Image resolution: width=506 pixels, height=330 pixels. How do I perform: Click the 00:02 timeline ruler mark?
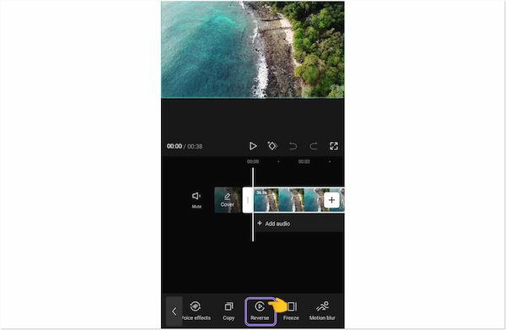click(x=304, y=161)
